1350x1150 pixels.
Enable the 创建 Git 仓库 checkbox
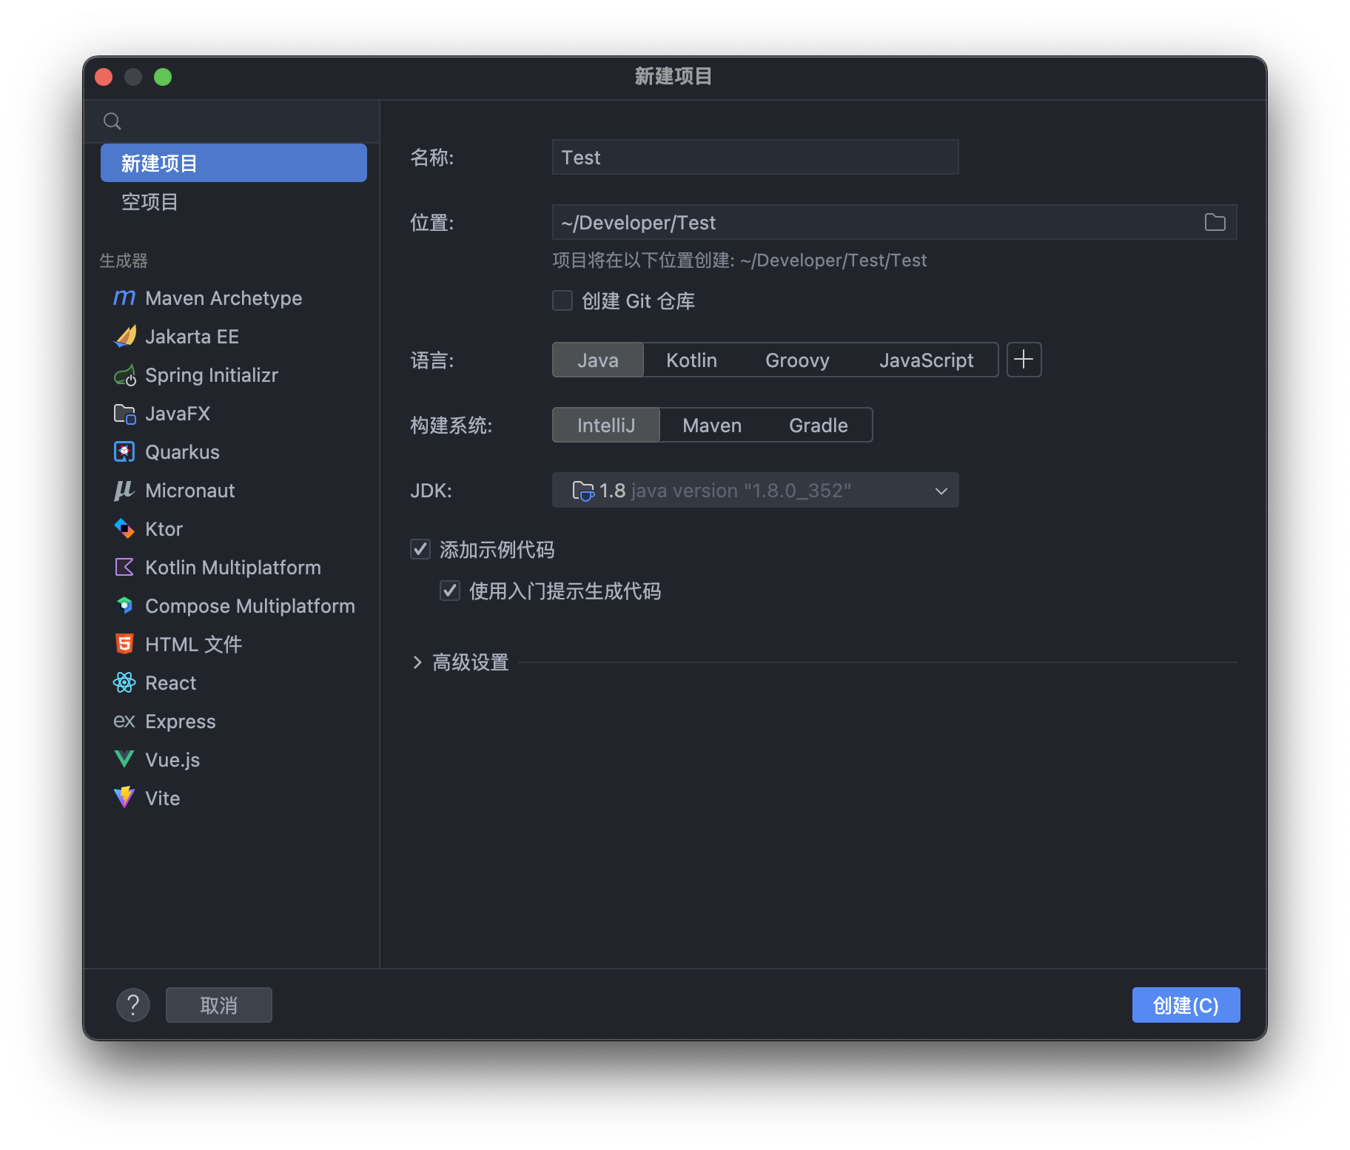pyautogui.click(x=562, y=301)
